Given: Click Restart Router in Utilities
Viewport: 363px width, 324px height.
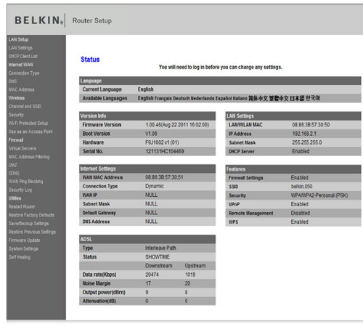Looking at the screenshot, I should coord(22,206).
